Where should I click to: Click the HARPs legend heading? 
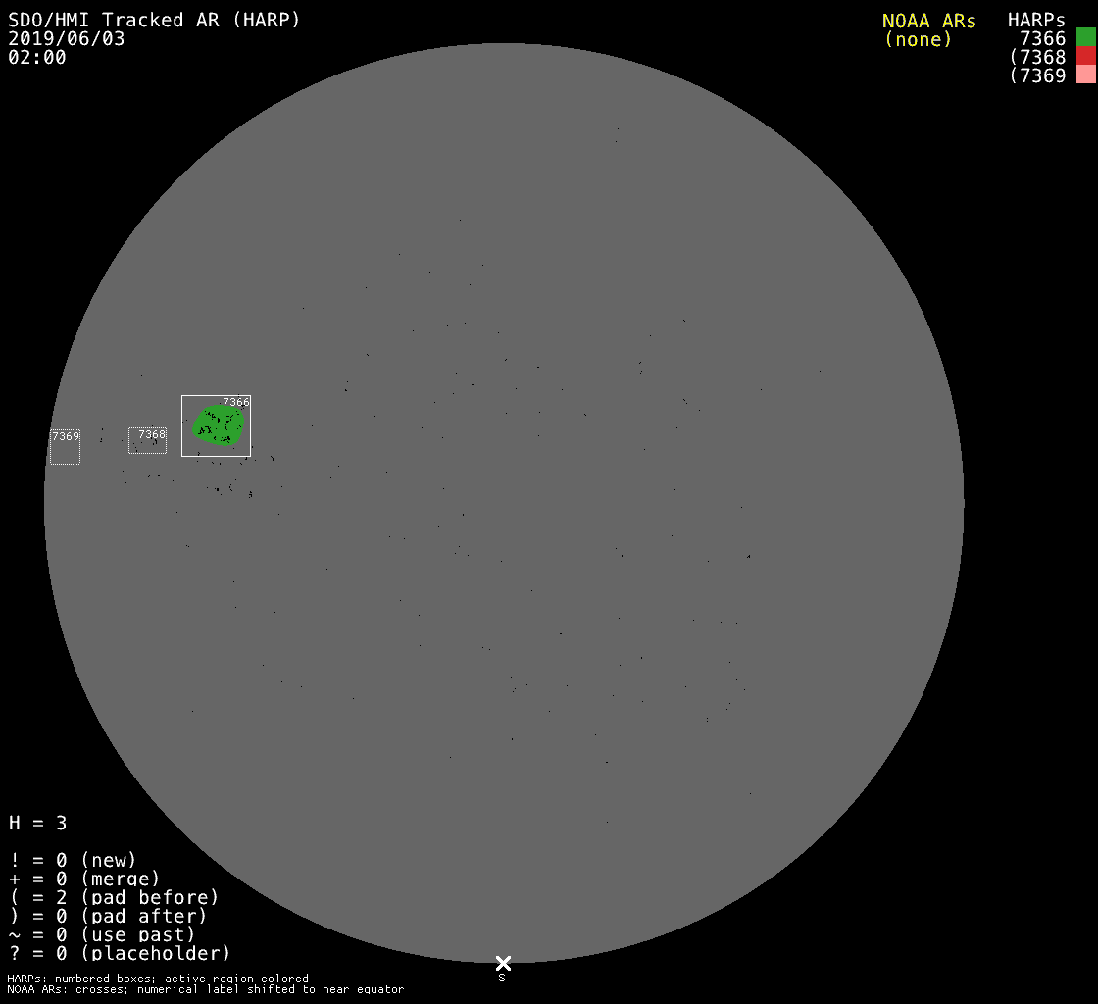coord(1036,21)
